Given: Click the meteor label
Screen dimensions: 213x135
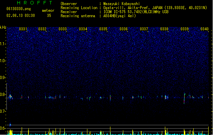Looking at the screenshot, I should [x=48, y=10].
